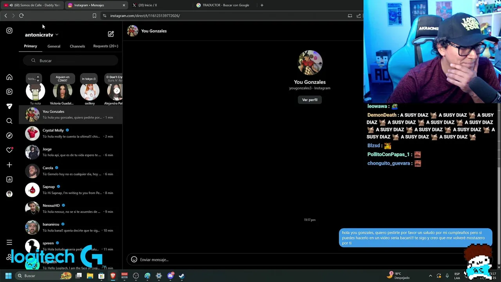Click the browser address bar URL

point(145,16)
